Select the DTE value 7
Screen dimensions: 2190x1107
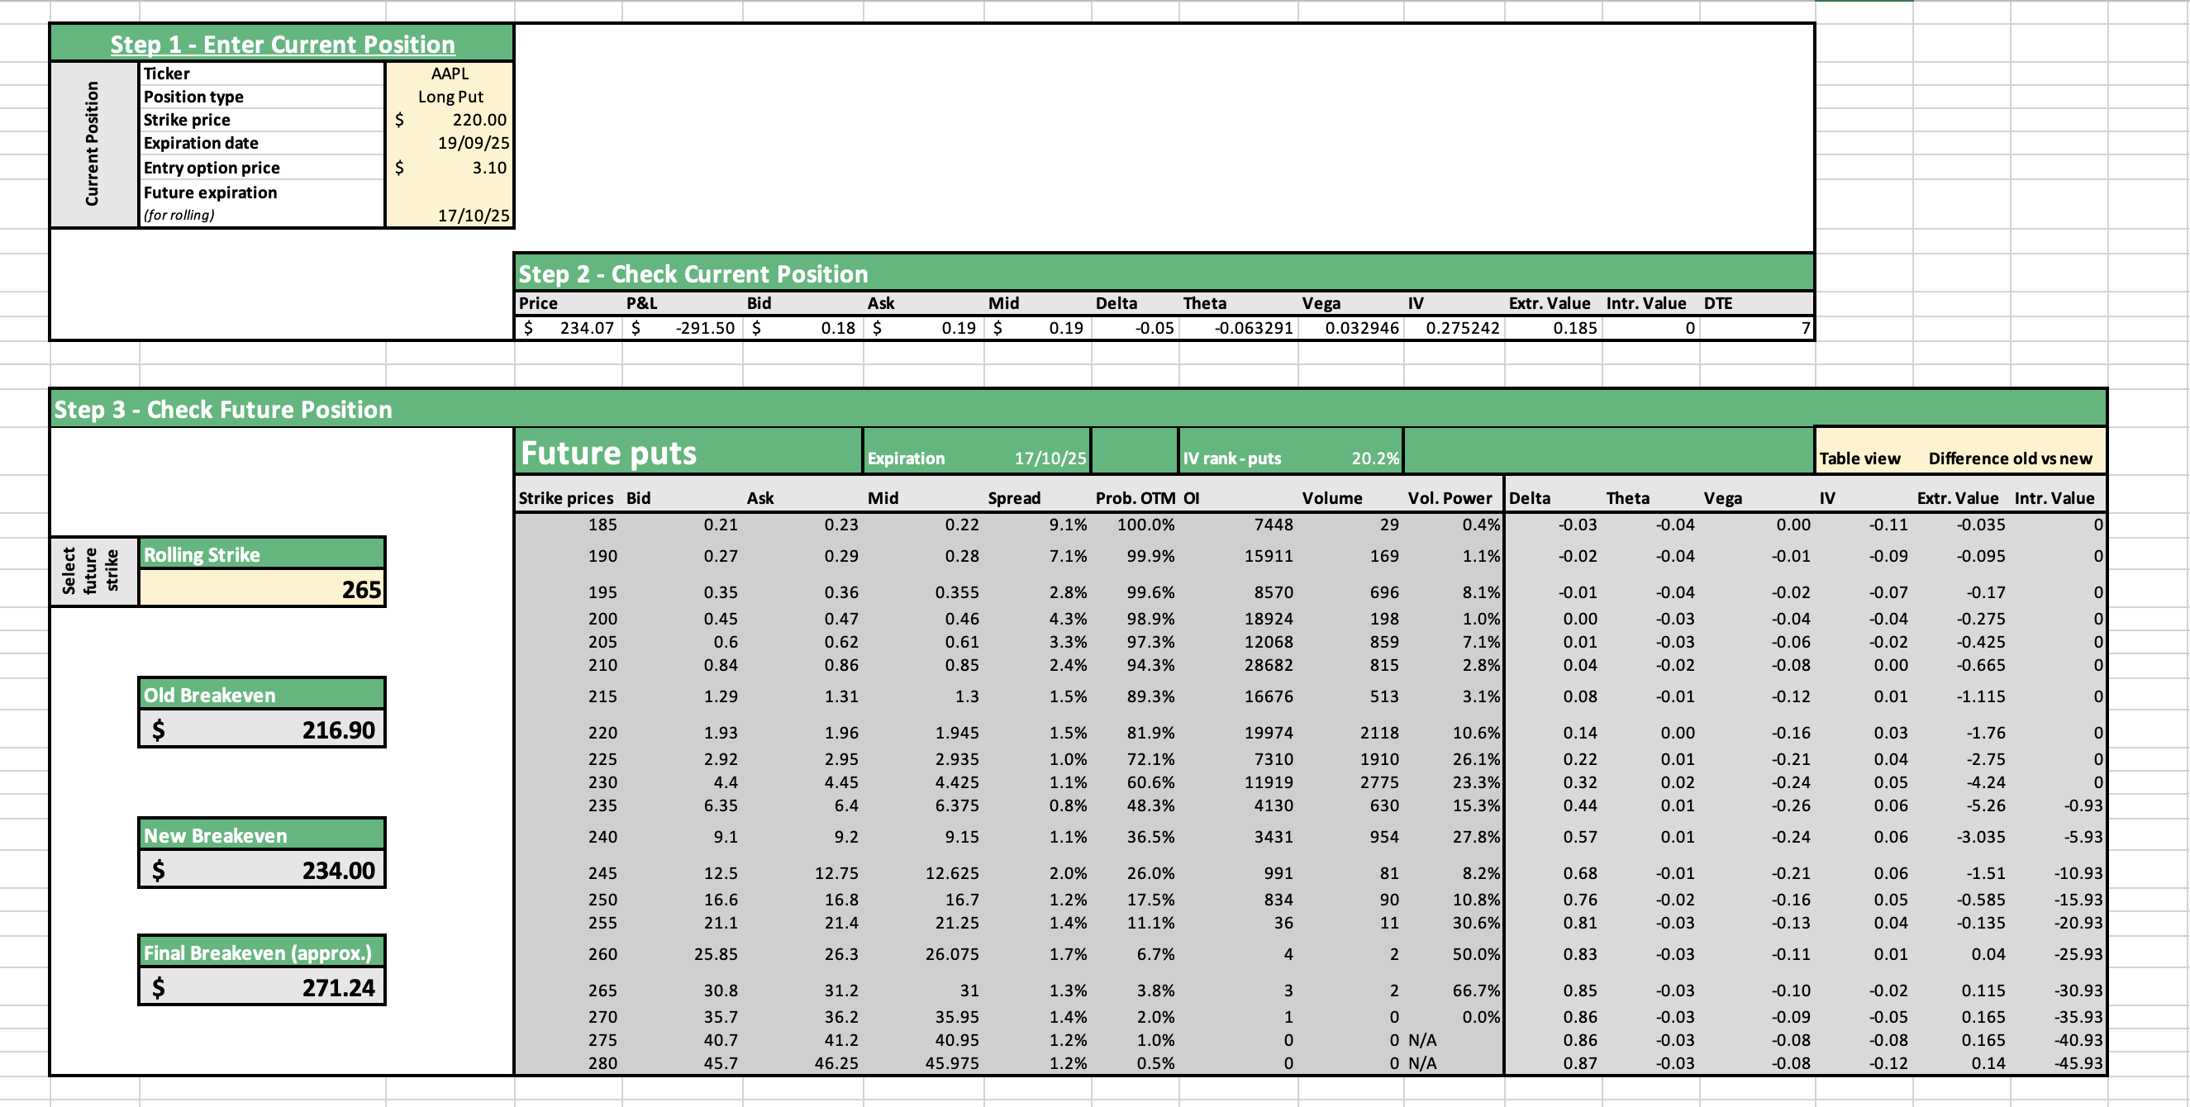coord(1756,328)
